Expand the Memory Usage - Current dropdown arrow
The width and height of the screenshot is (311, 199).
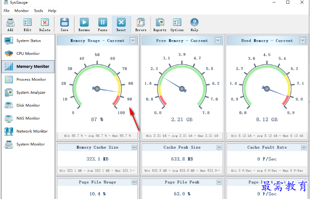[133, 41]
